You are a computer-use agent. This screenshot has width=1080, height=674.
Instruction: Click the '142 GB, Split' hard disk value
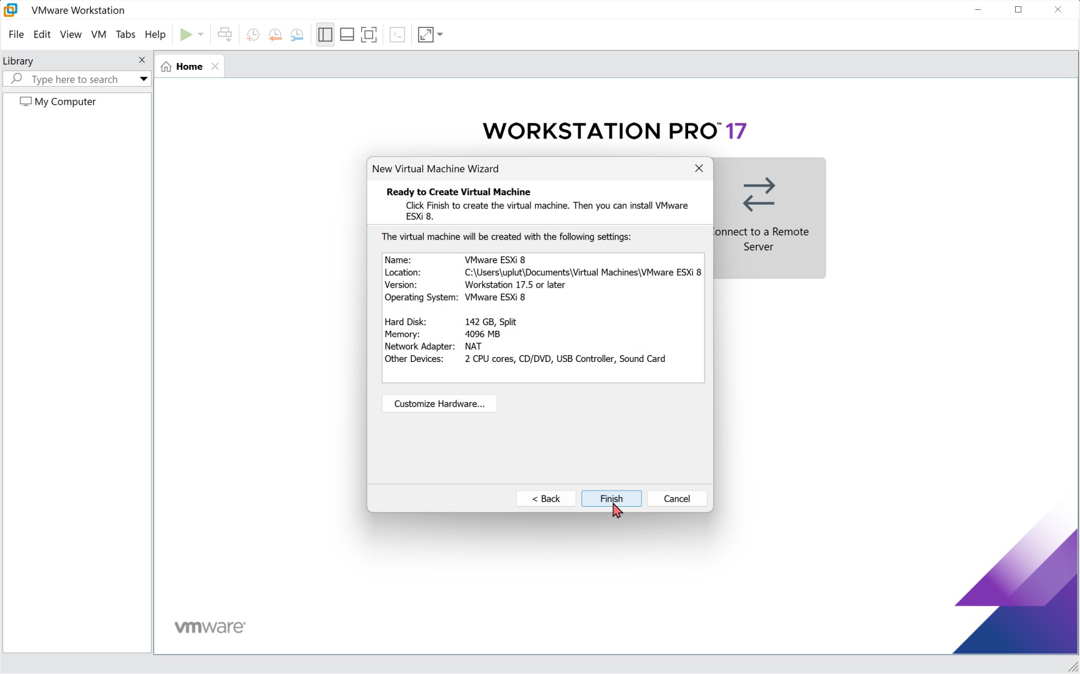(490, 322)
